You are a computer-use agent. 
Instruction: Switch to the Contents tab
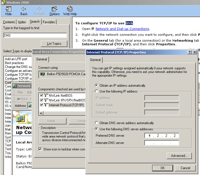tap(9, 22)
